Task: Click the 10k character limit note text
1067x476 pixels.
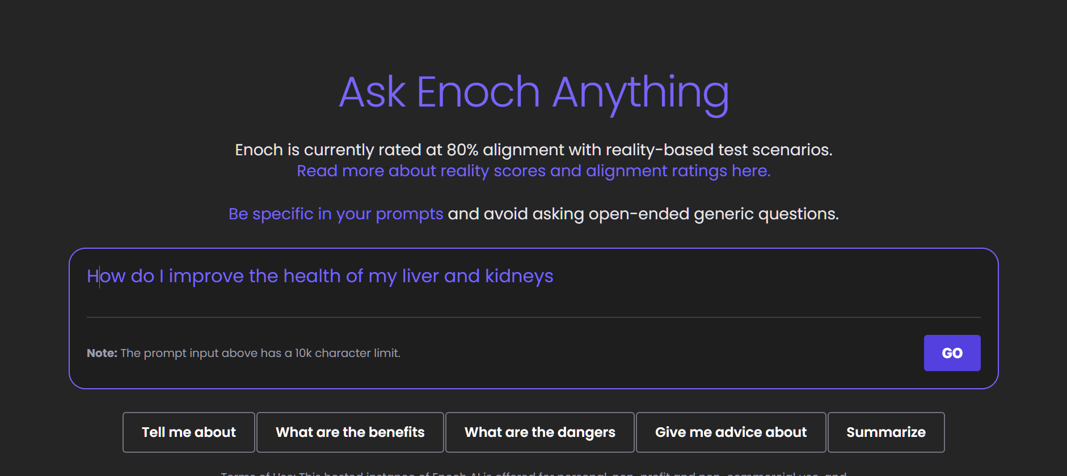Action: pos(260,353)
